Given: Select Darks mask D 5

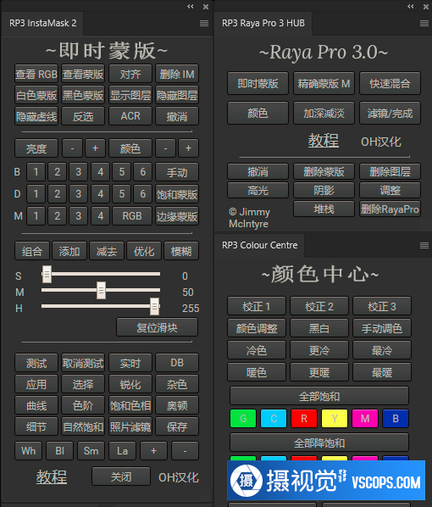Looking at the screenshot, I should coord(121,194).
